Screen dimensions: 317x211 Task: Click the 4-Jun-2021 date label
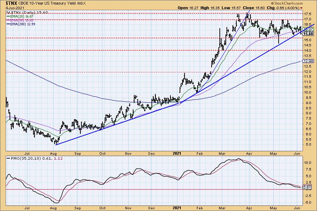(12, 8)
